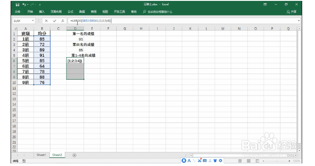Open Customize Quick Access Toolbar dropdown
This screenshot has width=315, height=166.
(x=40, y=4)
